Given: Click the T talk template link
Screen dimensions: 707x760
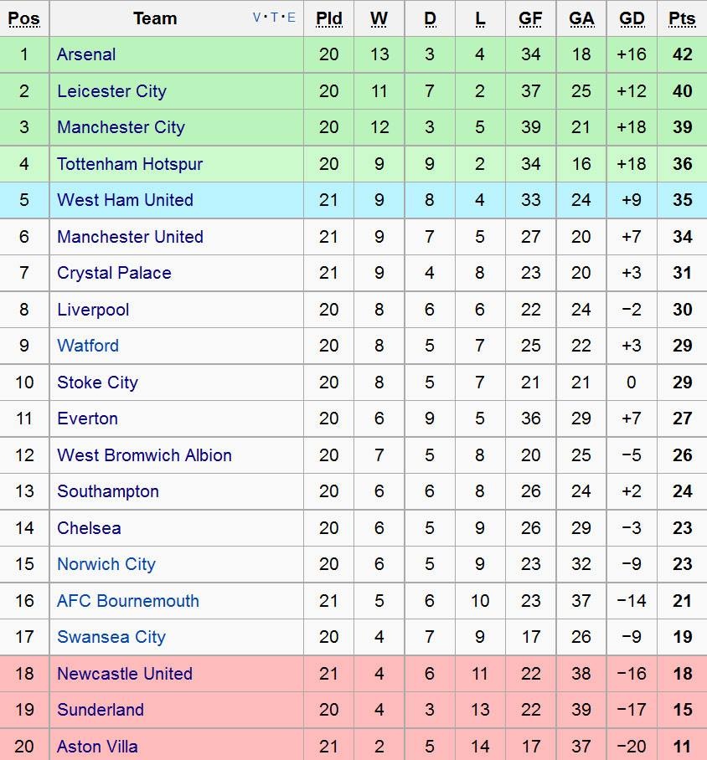Looking at the screenshot, I should click(x=275, y=18).
